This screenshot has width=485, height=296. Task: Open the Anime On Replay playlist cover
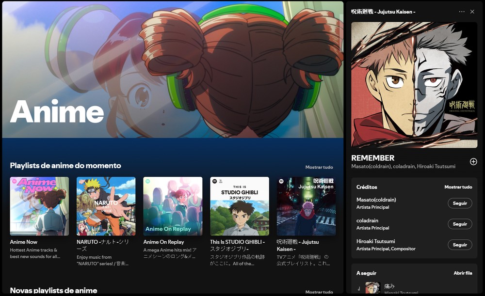coord(173,206)
